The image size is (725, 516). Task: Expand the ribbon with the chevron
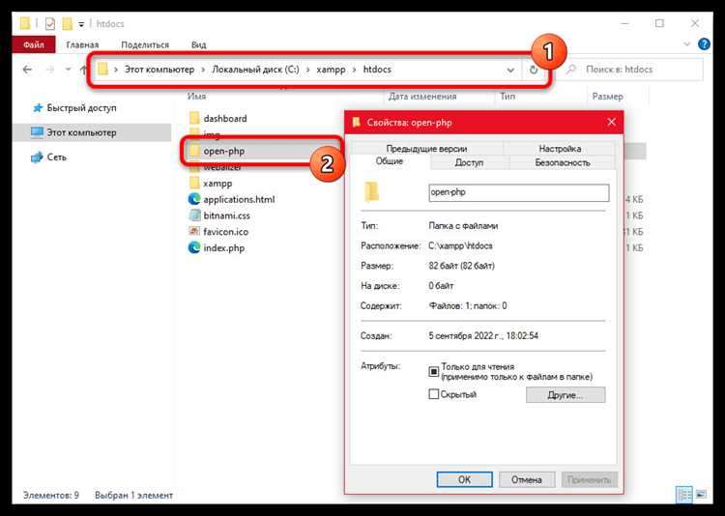pyautogui.click(x=686, y=44)
